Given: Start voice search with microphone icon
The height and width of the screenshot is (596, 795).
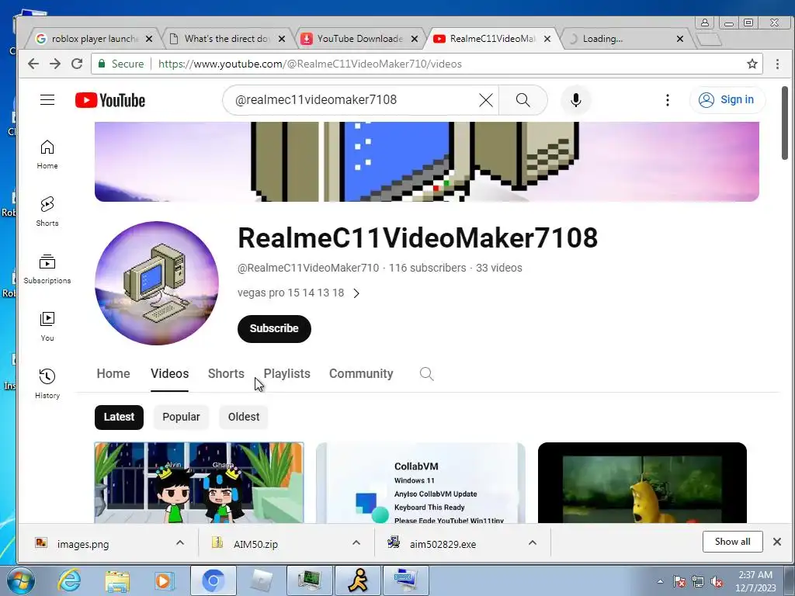Looking at the screenshot, I should tap(575, 100).
